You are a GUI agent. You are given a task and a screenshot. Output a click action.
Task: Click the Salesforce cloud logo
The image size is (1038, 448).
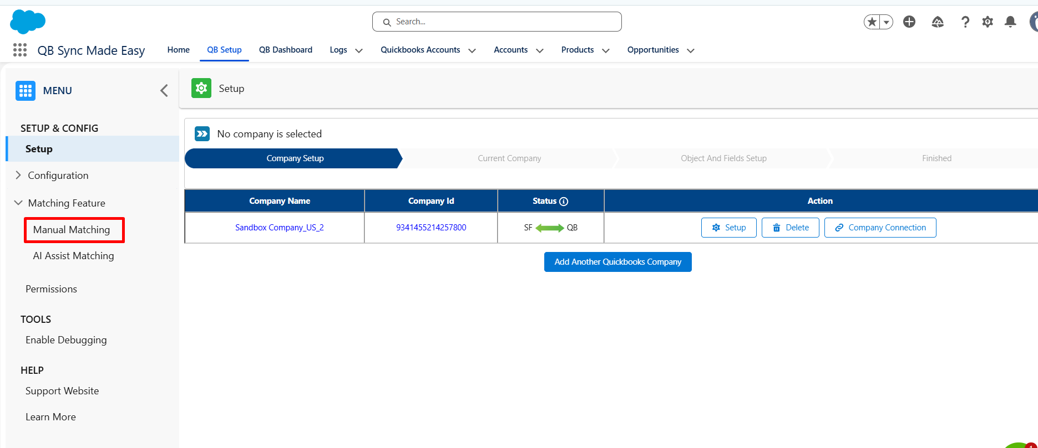pyautogui.click(x=28, y=22)
